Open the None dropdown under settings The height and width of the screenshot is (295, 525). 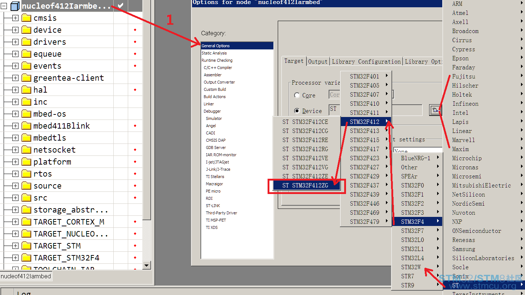point(418,150)
